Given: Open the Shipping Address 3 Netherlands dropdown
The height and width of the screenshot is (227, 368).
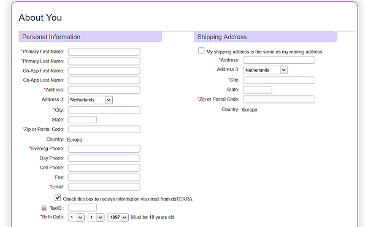Looking at the screenshot, I should [266, 70].
